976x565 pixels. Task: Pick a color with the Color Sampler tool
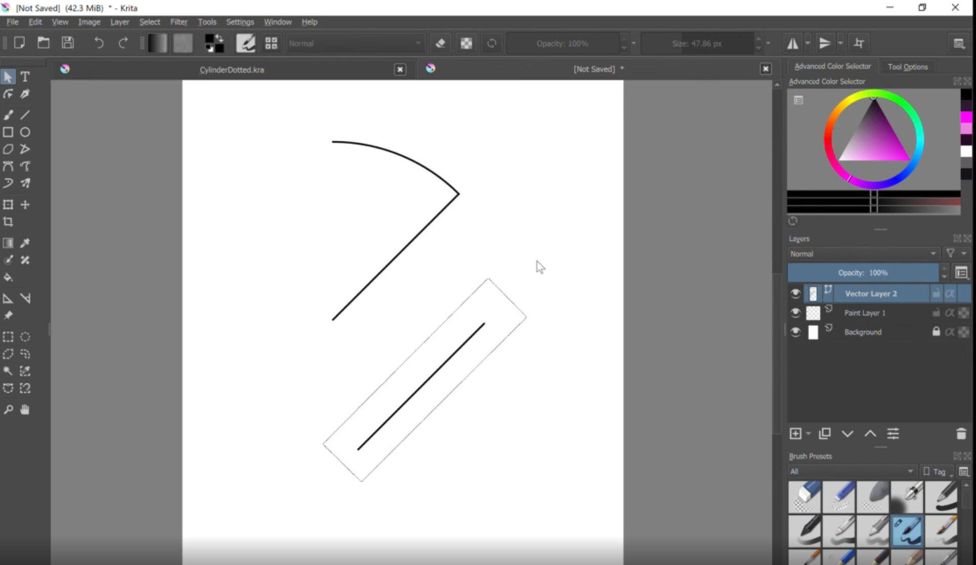tap(25, 243)
